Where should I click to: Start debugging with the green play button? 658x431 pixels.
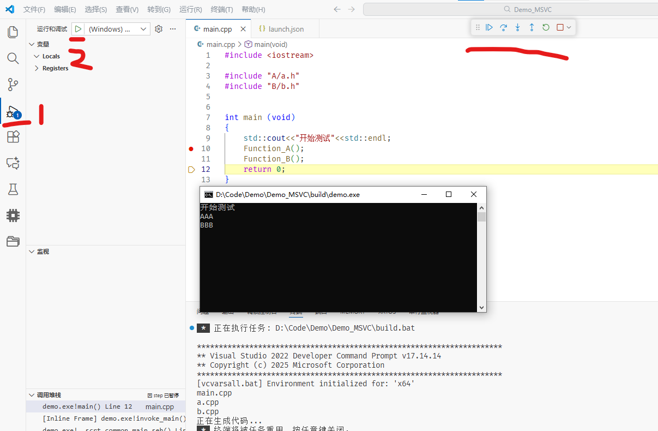78,29
